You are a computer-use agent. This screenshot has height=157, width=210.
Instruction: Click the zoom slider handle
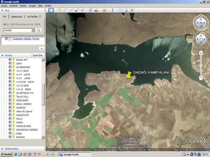(201, 65)
